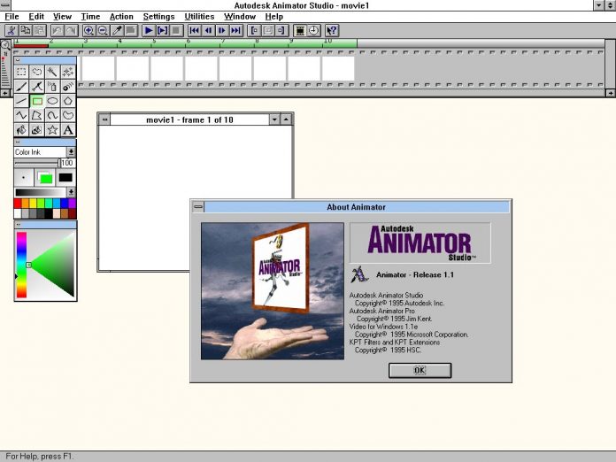Select the closed blob shape tool

(x=68, y=115)
